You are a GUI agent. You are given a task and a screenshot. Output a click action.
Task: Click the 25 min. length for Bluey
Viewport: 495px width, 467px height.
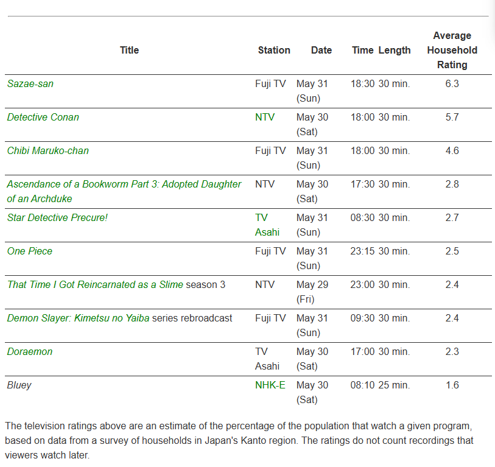[x=395, y=385]
